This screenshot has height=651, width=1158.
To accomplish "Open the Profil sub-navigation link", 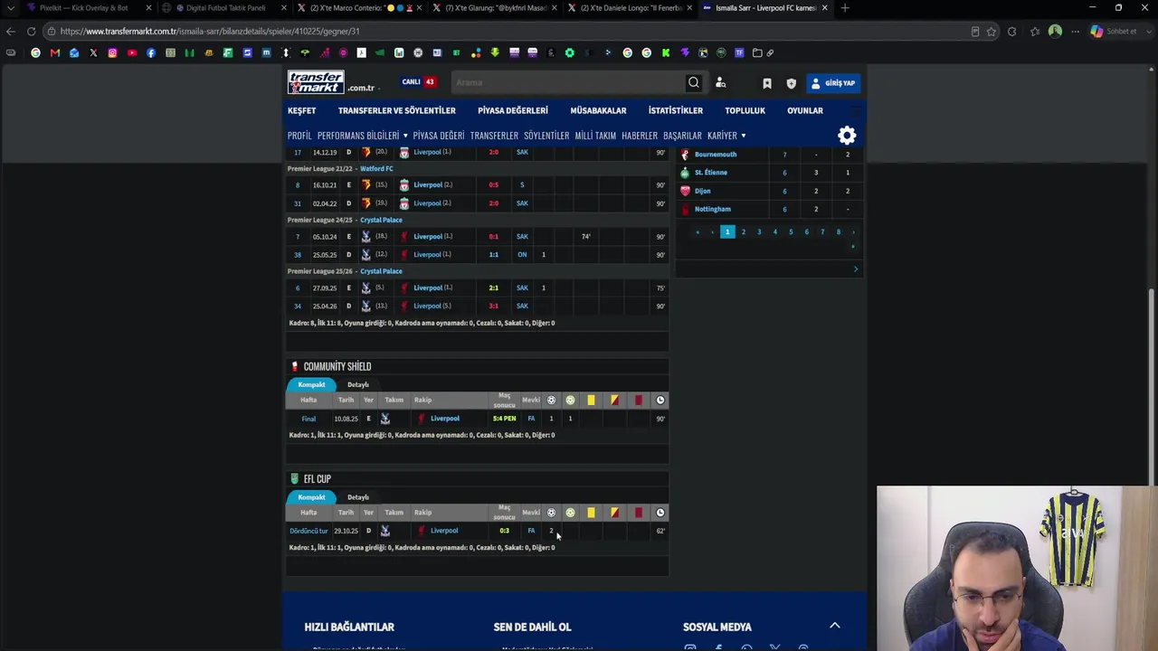I will [299, 136].
